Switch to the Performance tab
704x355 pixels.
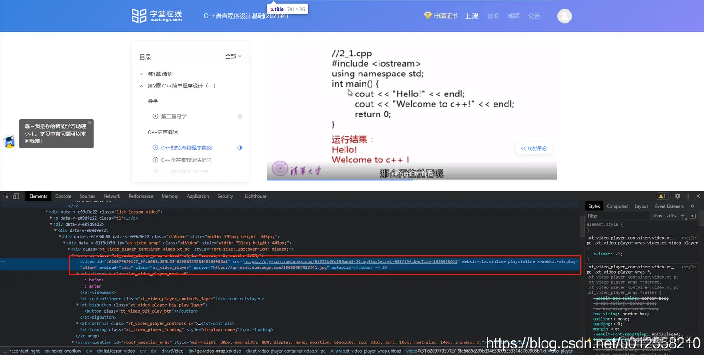[141, 196]
